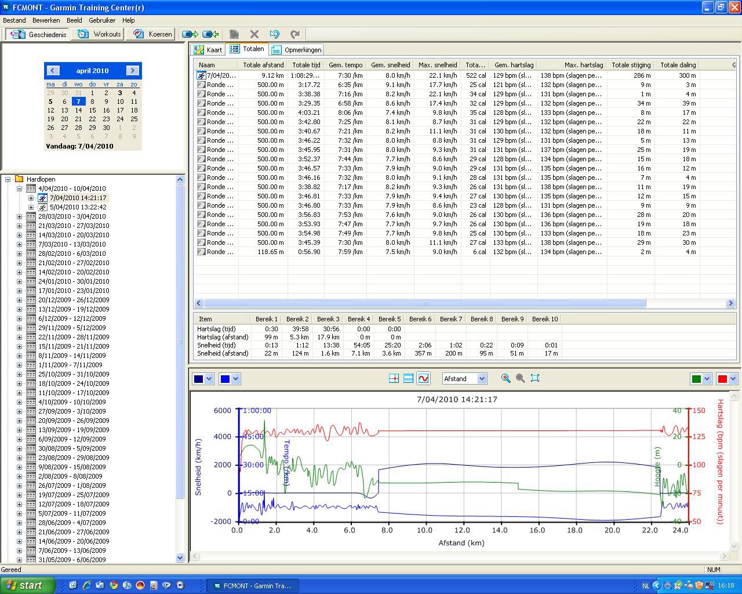This screenshot has width=742, height=594.
Task: Open the Afstand axis dropdown
Action: (x=481, y=379)
